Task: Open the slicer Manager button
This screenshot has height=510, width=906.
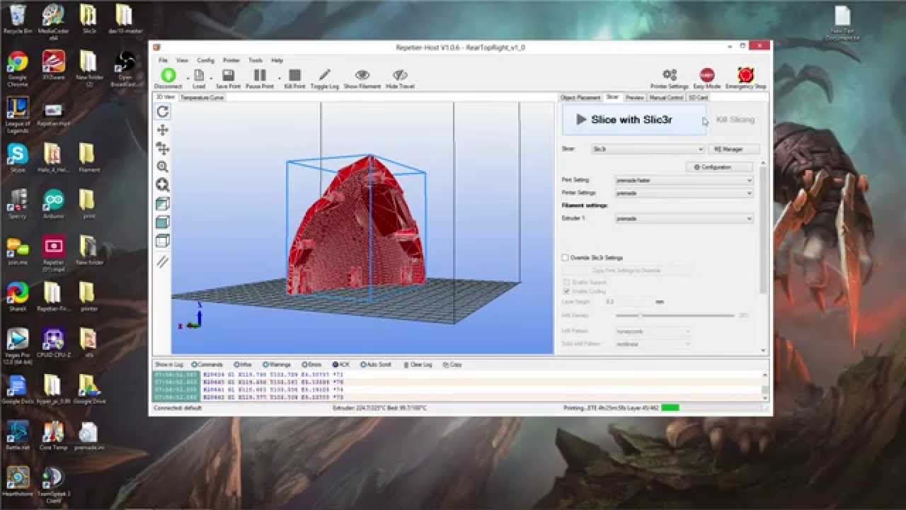Action: coord(733,149)
